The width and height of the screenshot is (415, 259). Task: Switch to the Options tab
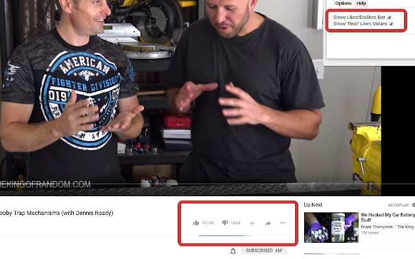(x=343, y=3)
